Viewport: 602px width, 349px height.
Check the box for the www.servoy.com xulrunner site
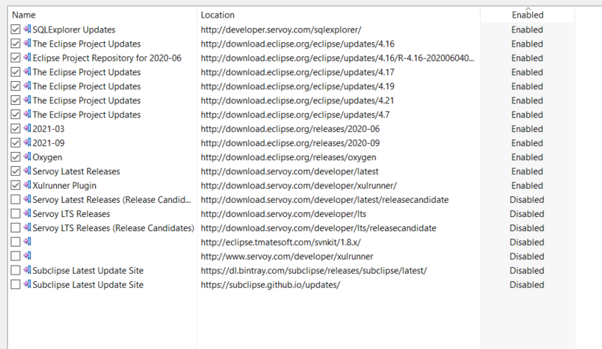[x=15, y=256]
